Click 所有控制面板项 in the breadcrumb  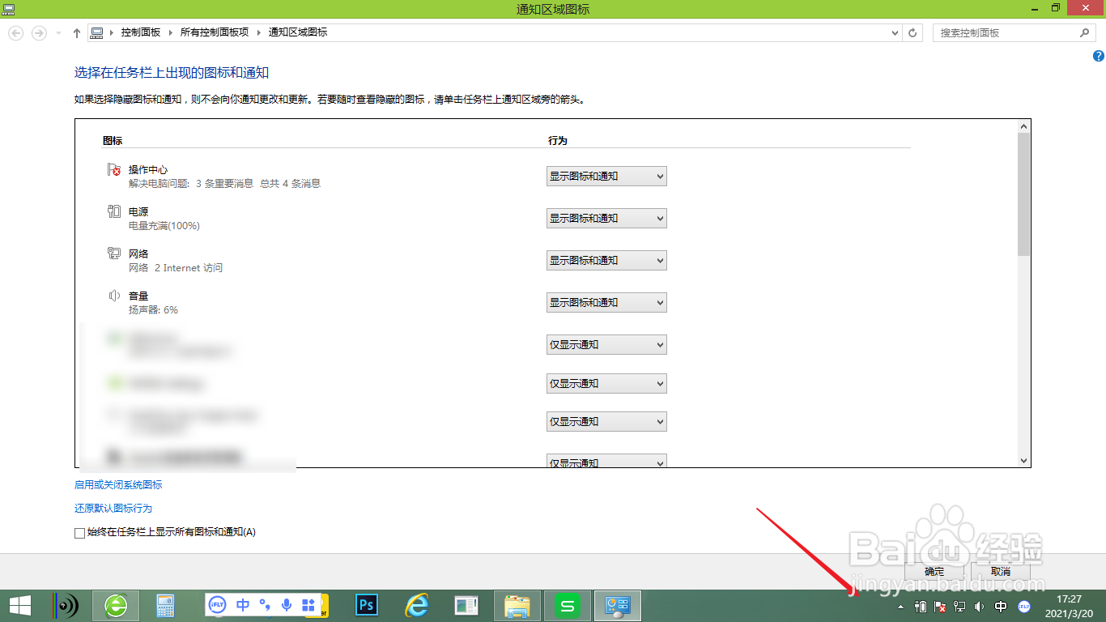pyautogui.click(x=215, y=32)
